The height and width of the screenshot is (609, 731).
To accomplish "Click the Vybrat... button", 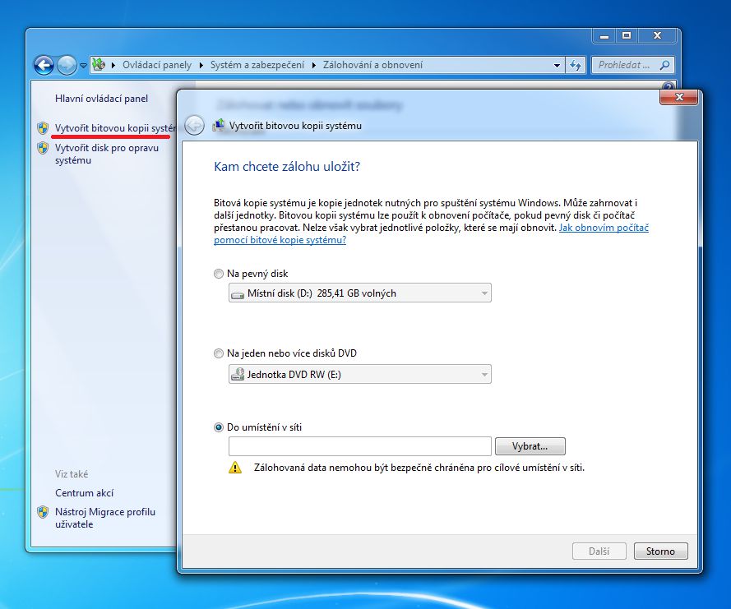I will click(x=530, y=446).
